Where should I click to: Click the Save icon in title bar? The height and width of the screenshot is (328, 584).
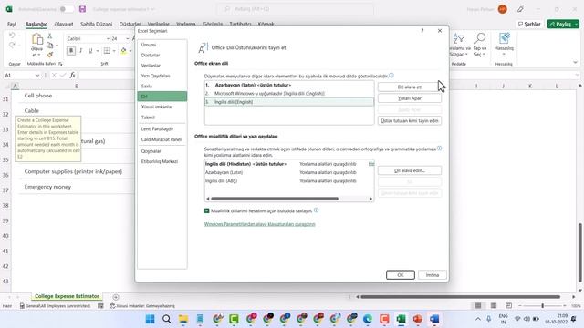tap(82, 9)
